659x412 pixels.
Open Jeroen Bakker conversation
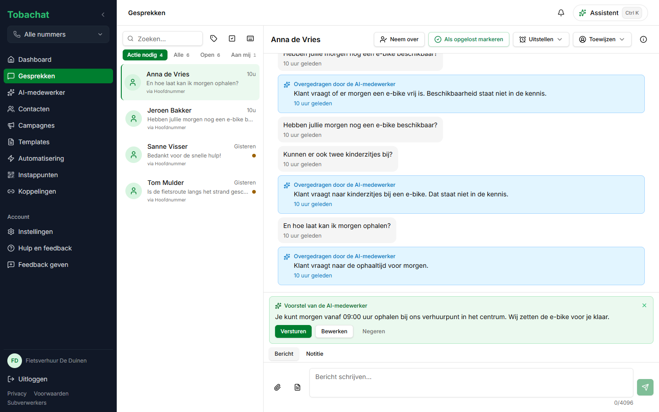(x=190, y=119)
